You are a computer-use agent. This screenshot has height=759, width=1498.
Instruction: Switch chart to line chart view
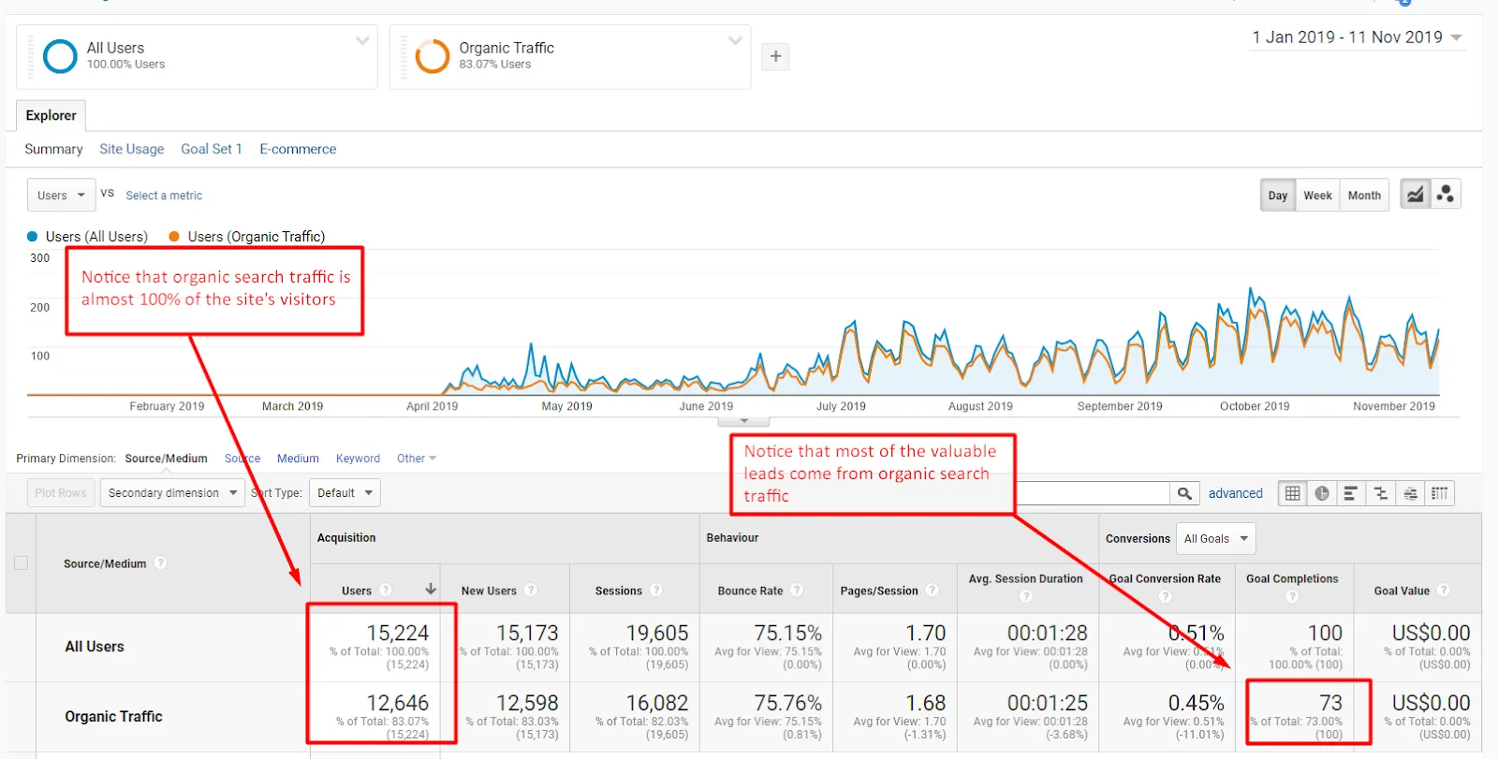click(1416, 195)
